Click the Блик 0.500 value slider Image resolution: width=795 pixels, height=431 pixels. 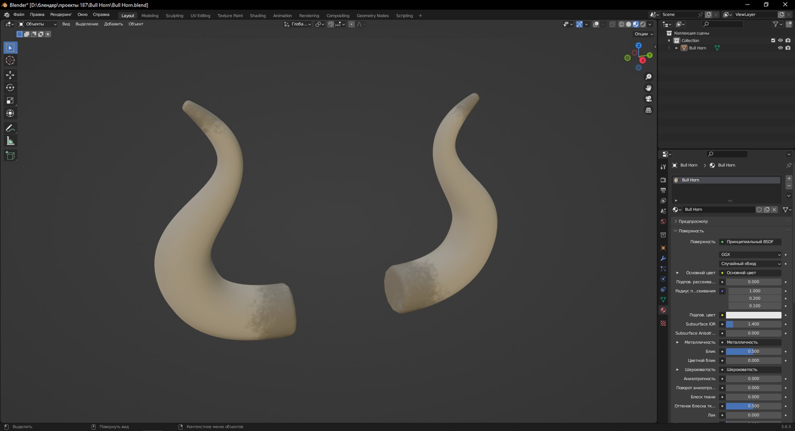[754, 352]
